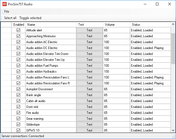Edit volume cell for Audio addon AC Electric
This screenshot has height=139, width=176.
click(x=116, y=42)
